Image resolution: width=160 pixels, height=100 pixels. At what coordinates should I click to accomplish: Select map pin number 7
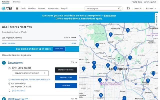coord(97,45)
